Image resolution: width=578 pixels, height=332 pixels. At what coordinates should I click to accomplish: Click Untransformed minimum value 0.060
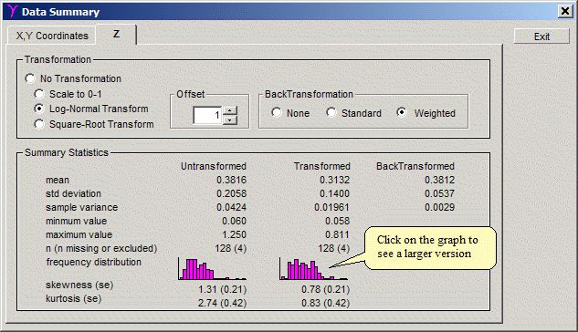coord(234,221)
